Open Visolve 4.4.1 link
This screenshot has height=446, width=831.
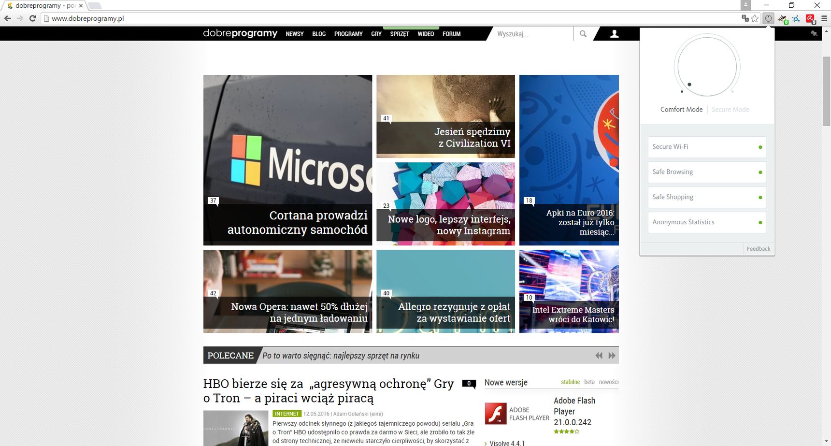(507, 443)
